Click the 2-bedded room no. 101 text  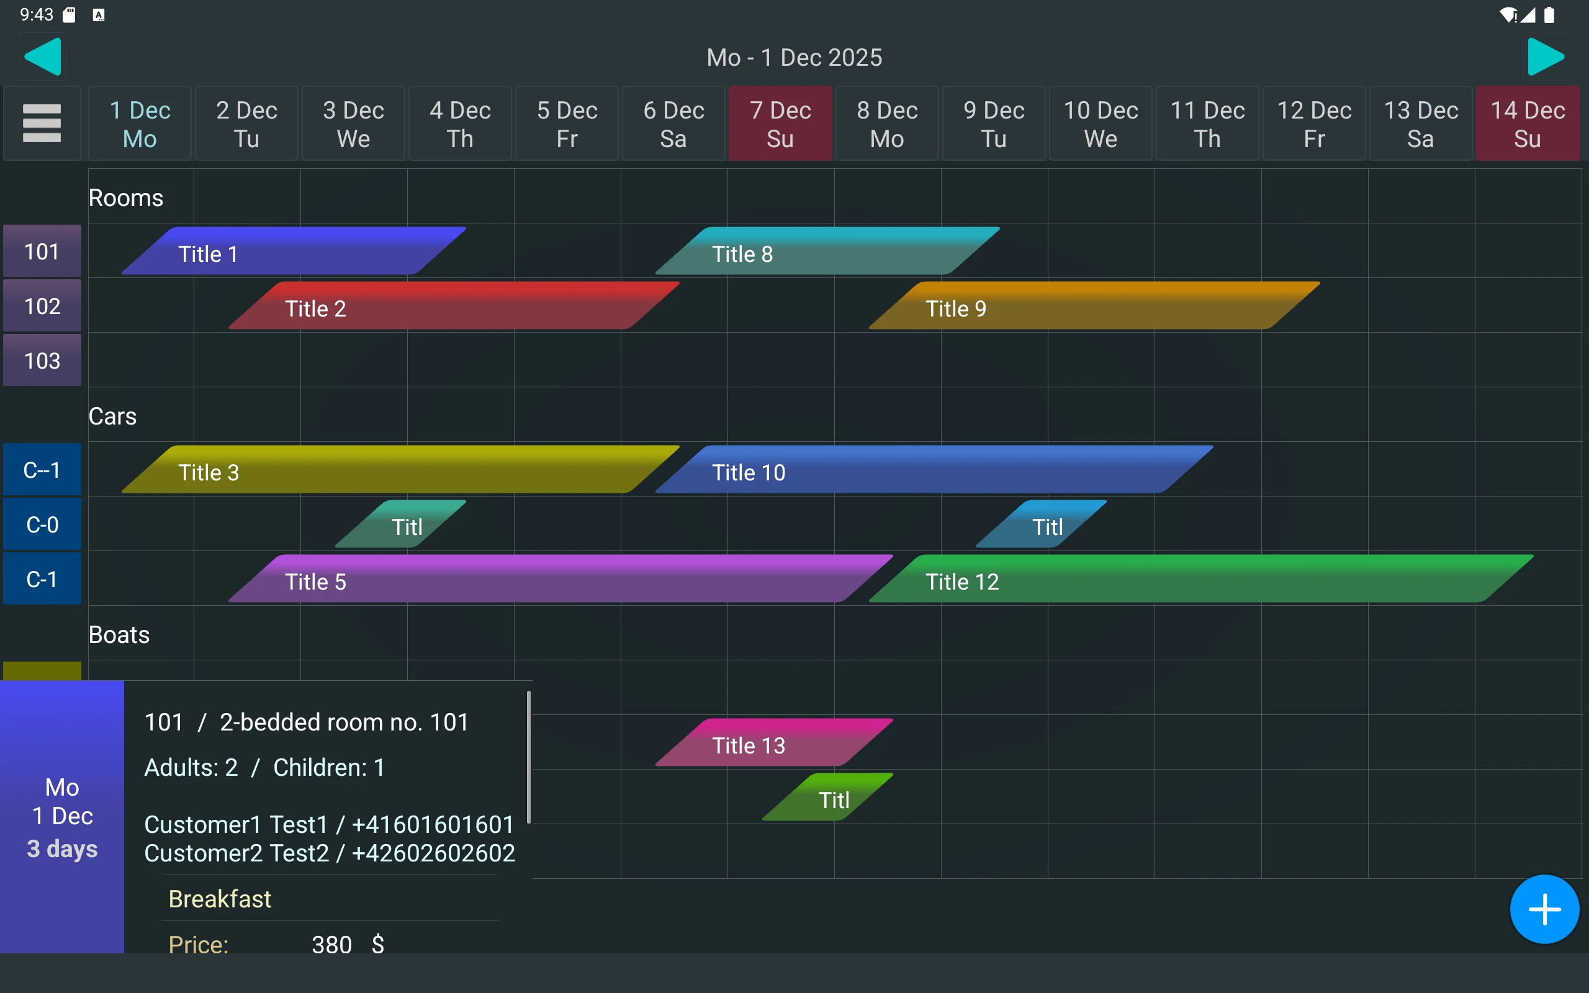point(343,722)
